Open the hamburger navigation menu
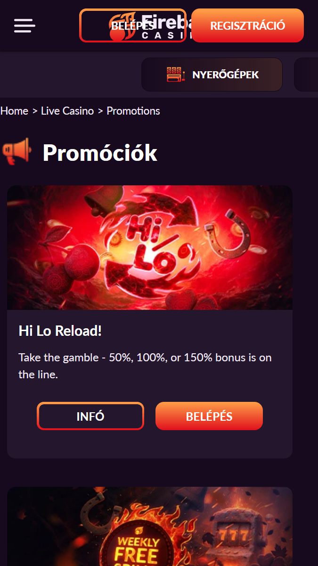 coord(24,25)
